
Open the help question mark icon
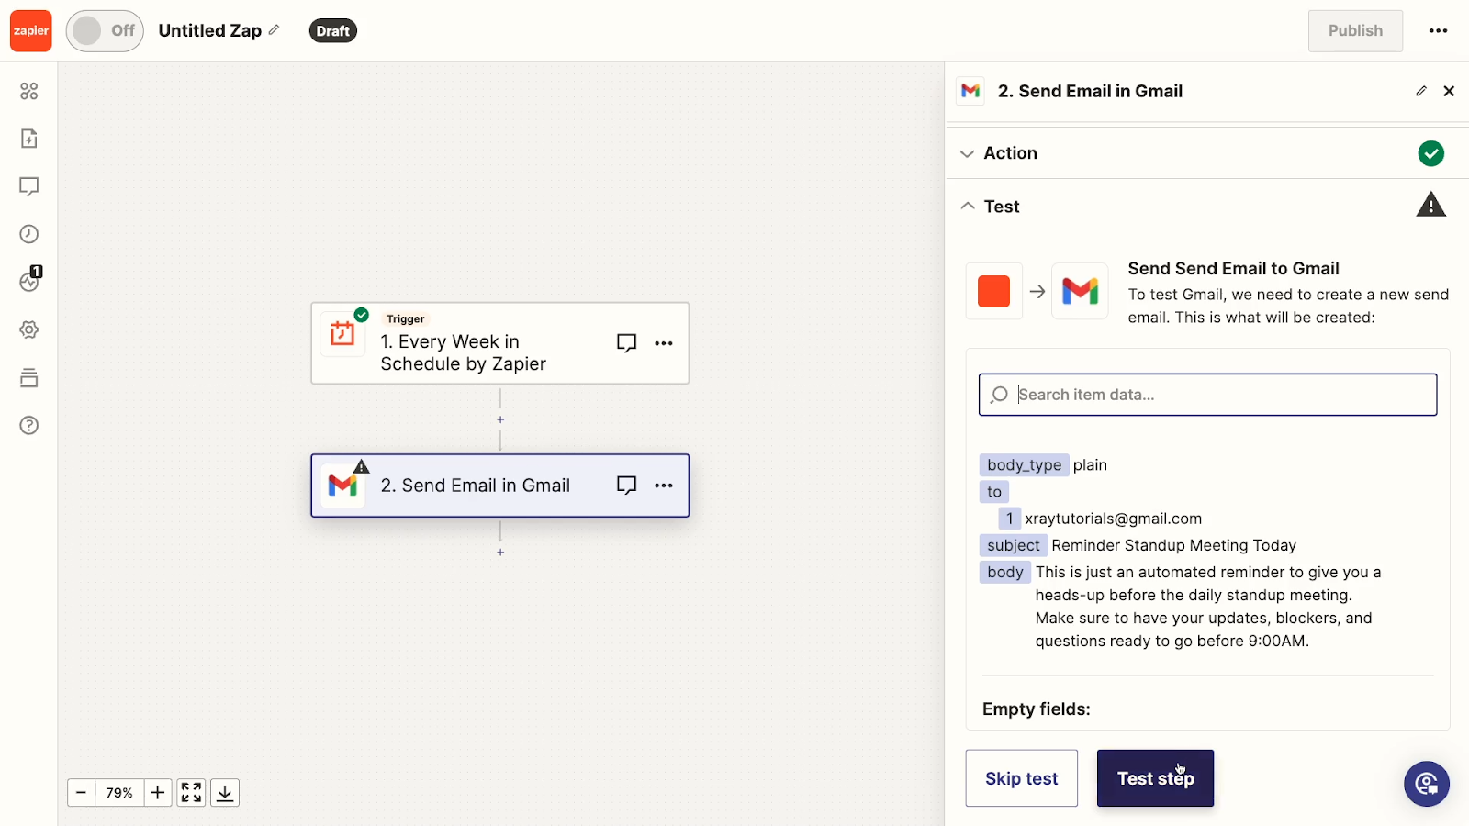point(29,425)
